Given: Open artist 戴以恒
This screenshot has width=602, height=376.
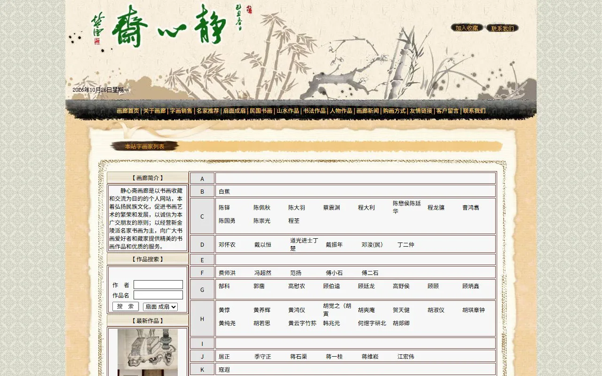Looking at the screenshot, I should 263,245.
